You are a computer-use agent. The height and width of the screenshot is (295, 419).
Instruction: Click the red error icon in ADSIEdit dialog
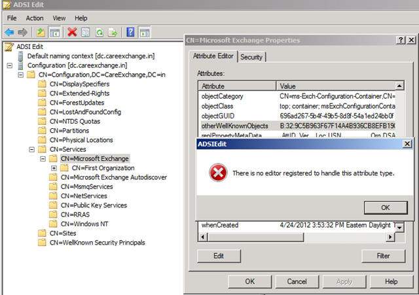[218, 173]
